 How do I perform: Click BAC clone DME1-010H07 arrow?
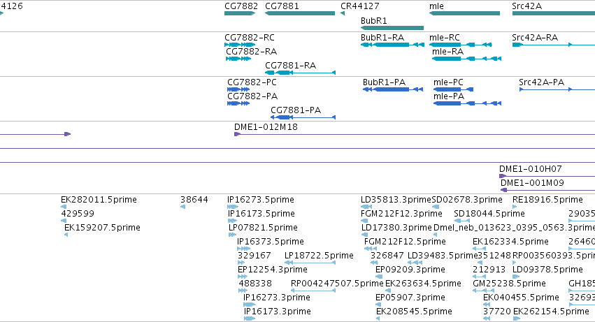pyautogui.click(x=547, y=176)
